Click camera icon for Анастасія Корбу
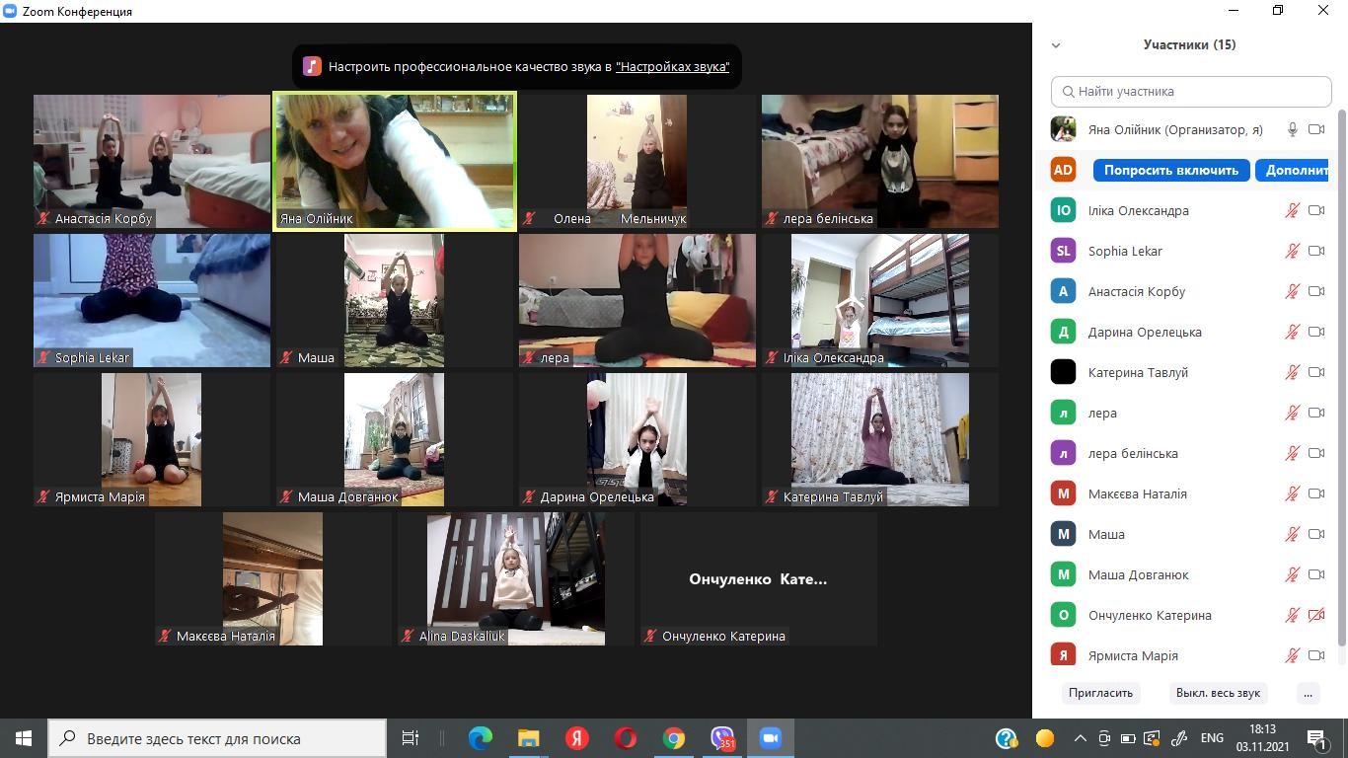 coord(1316,291)
